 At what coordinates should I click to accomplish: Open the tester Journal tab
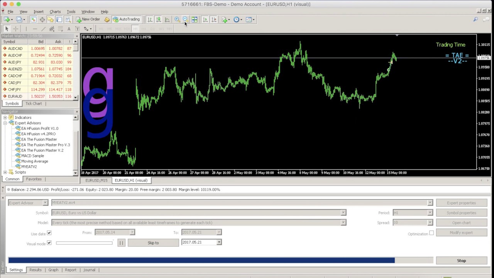point(89,270)
